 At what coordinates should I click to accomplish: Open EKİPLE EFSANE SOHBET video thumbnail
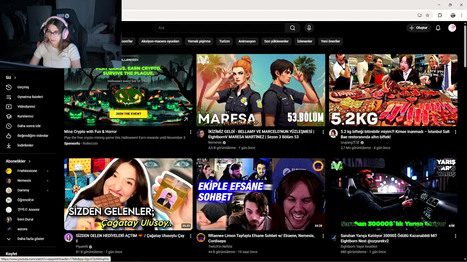click(261, 194)
